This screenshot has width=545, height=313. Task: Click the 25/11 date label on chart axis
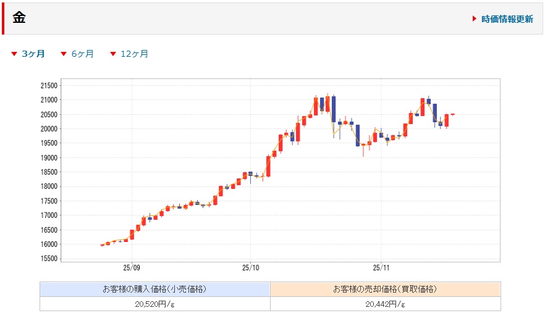coord(381,269)
